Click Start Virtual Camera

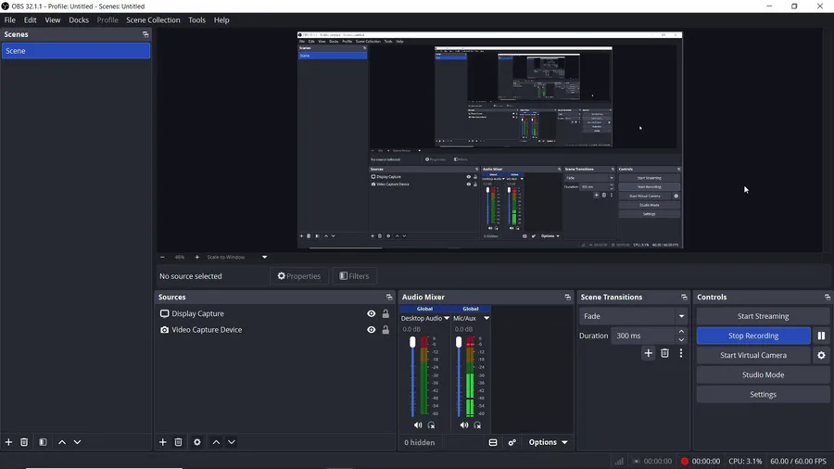(x=753, y=355)
